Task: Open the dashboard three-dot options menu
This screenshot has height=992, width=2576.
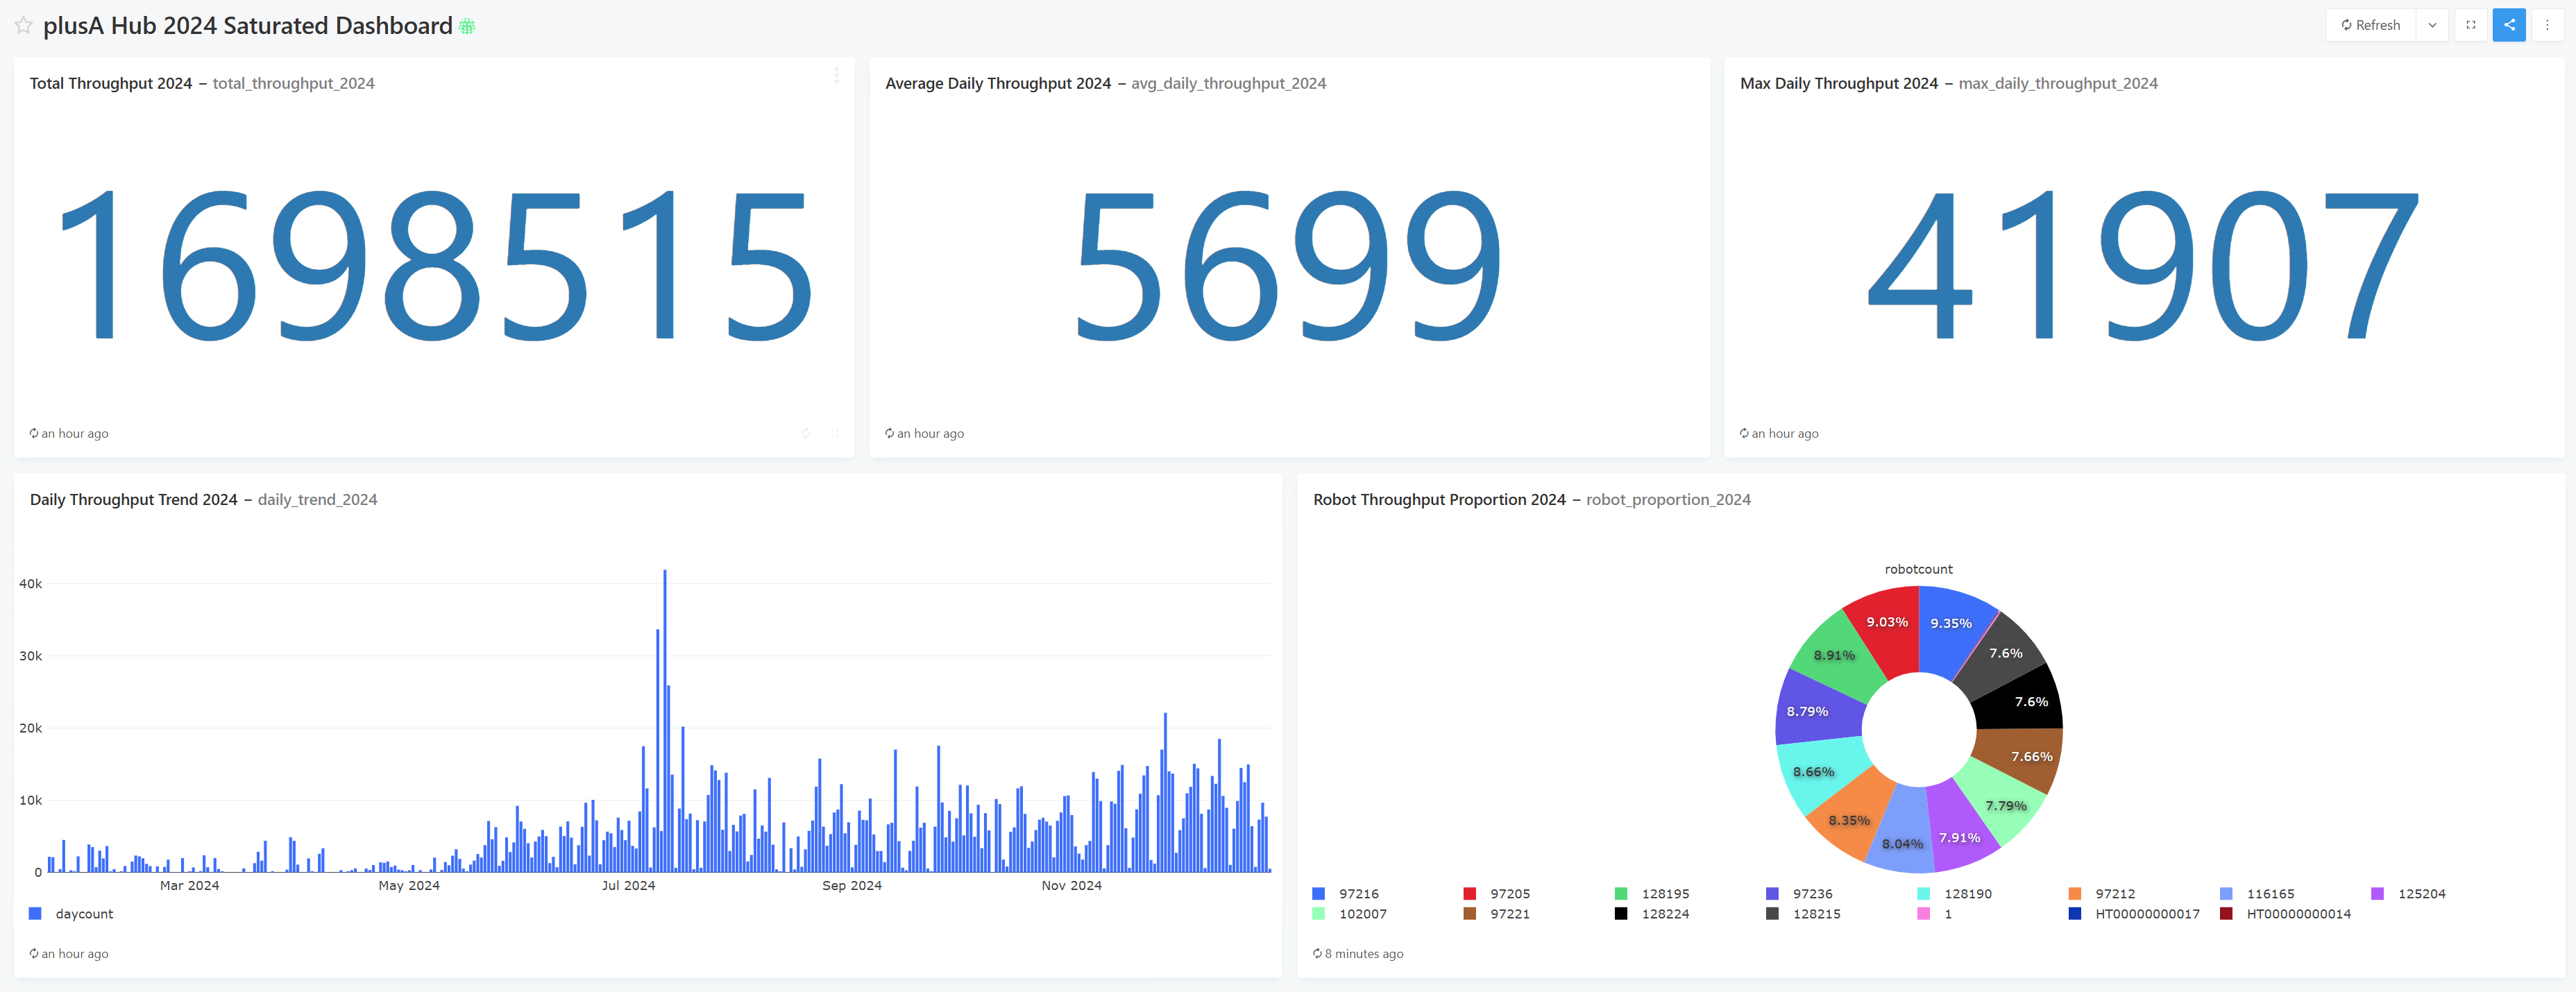Action: [2547, 25]
